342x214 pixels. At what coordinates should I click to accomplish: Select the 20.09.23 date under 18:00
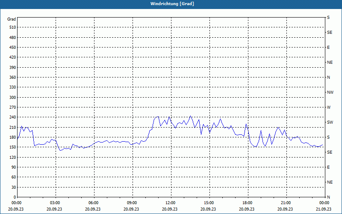(x=247, y=209)
